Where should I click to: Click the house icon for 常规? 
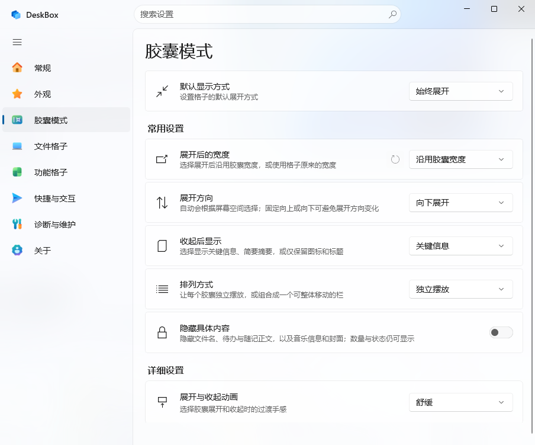[x=17, y=68]
